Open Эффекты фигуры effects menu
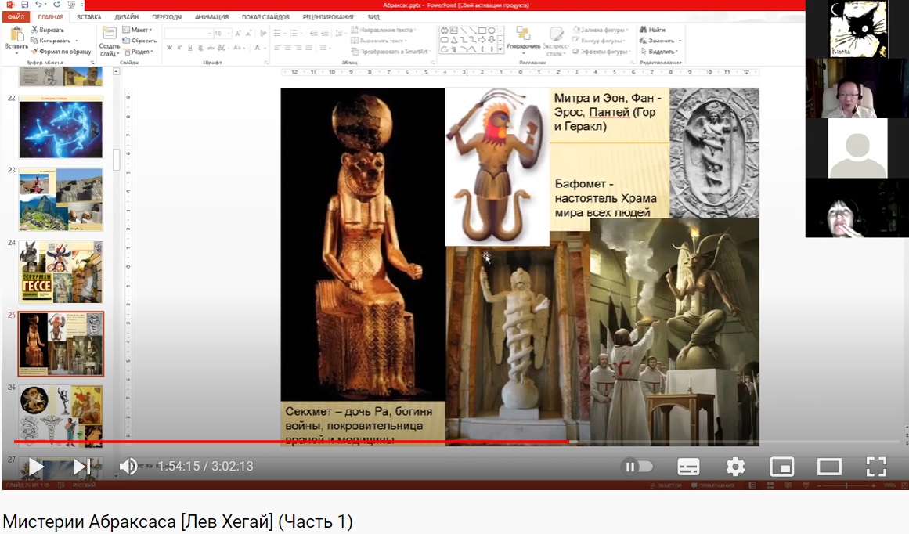The image size is (909, 534). click(x=601, y=52)
